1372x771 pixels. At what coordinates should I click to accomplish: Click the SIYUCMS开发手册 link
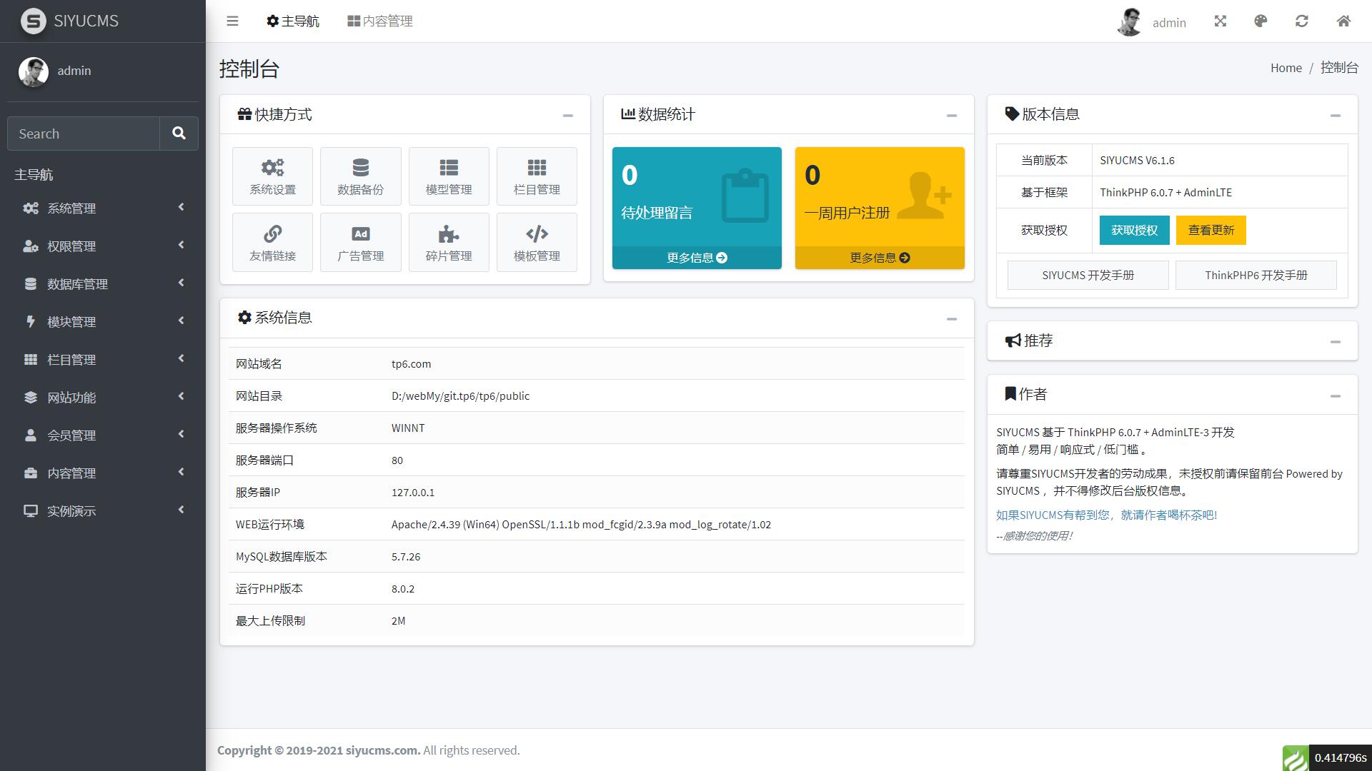tap(1088, 275)
